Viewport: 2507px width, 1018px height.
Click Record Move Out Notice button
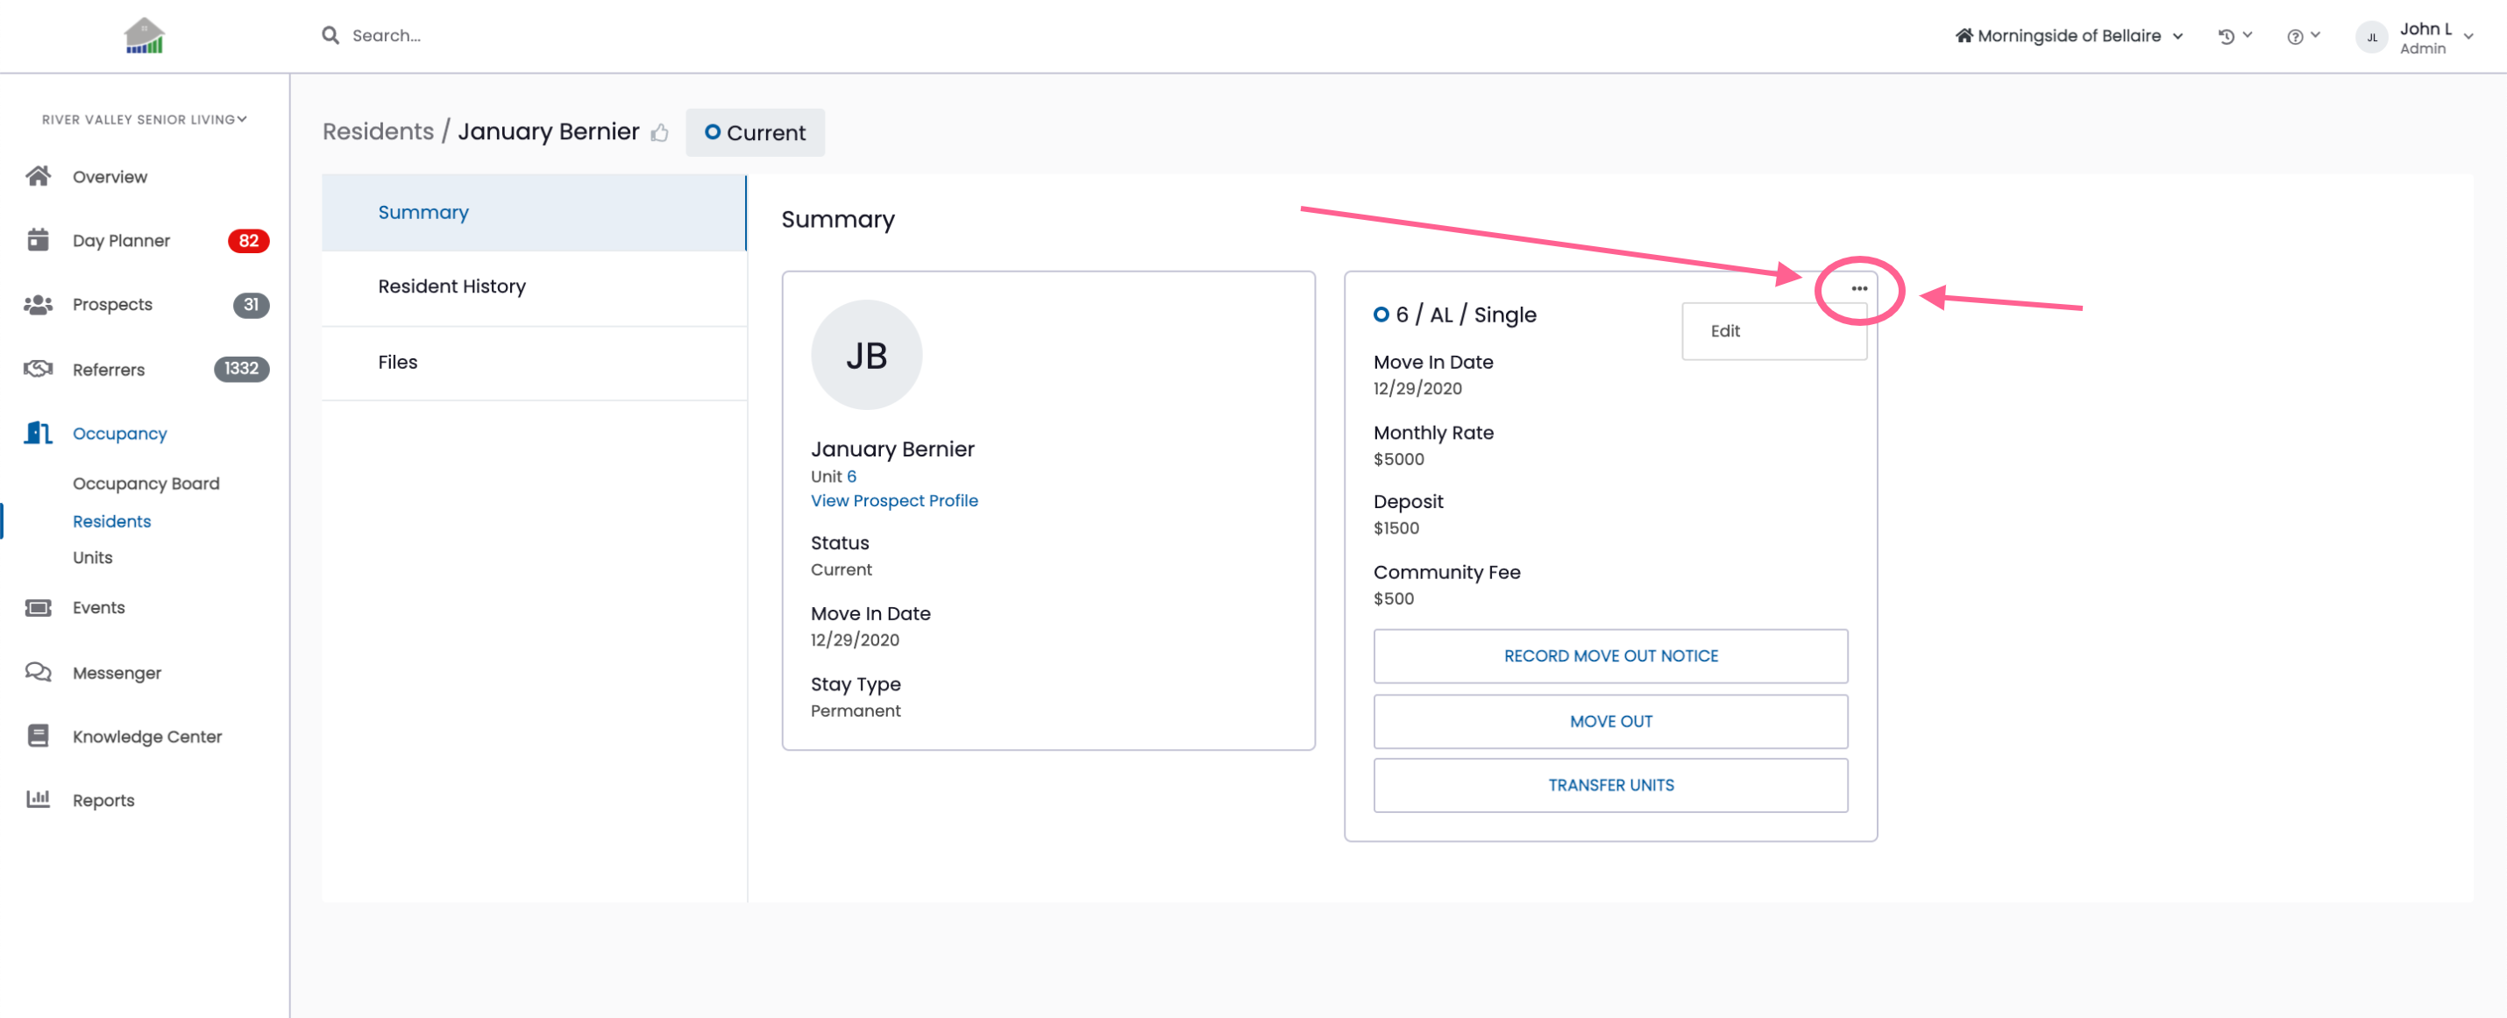[x=1609, y=655]
